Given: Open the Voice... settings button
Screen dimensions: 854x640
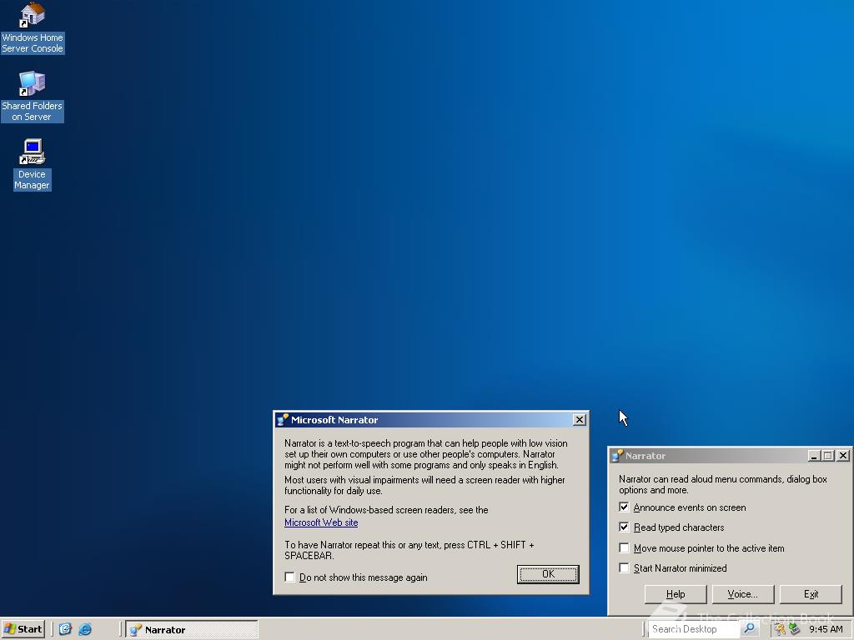Looking at the screenshot, I should point(743,594).
